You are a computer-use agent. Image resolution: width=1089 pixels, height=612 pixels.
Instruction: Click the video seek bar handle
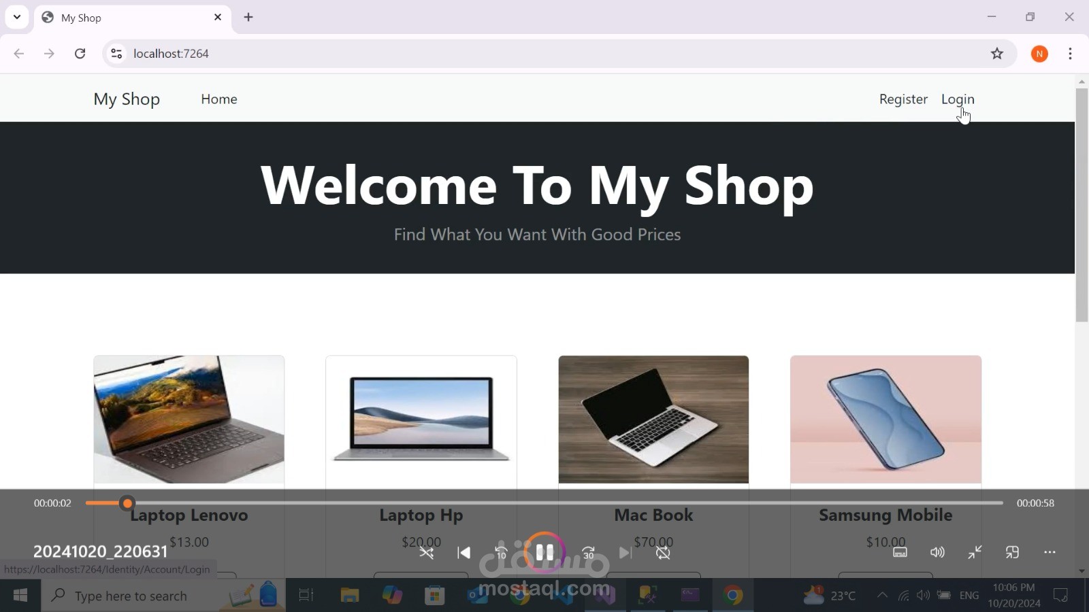click(127, 503)
